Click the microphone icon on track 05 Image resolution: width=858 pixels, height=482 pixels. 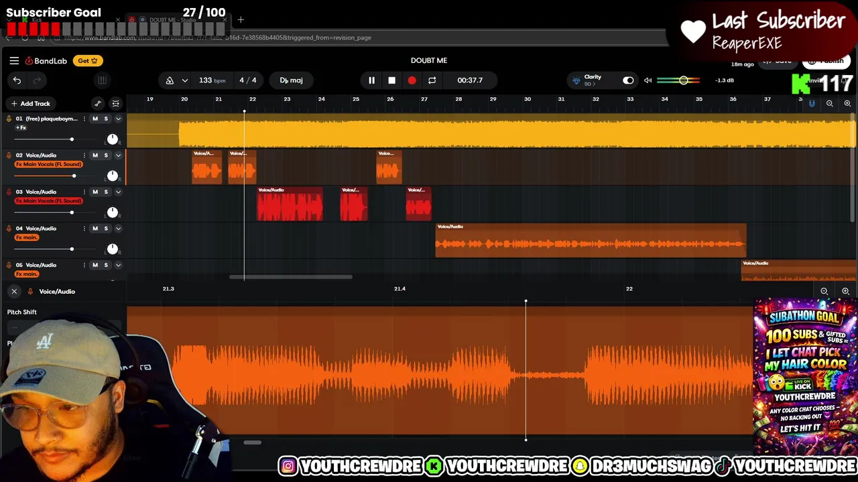9,265
